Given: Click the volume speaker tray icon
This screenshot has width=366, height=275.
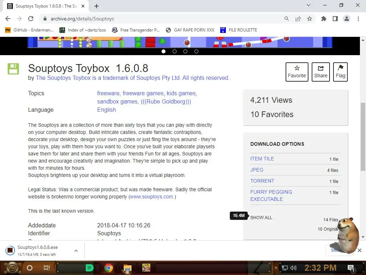Looking at the screenshot, I should (x=293, y=268).
